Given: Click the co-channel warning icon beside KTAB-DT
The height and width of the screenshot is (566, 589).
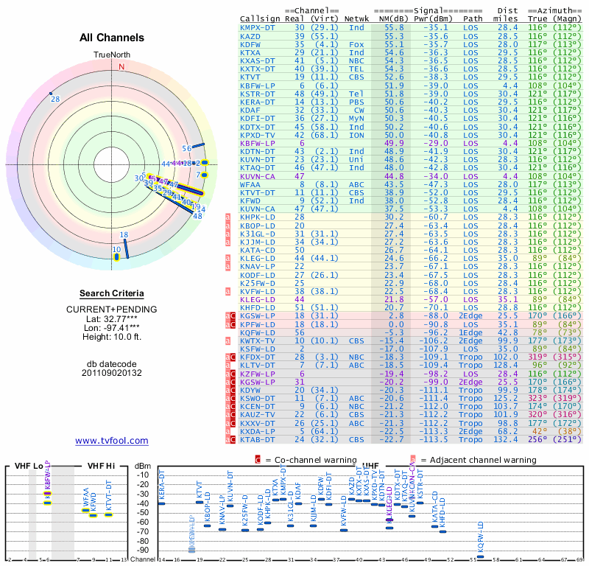Looking at the screenshot, I should pyautogui.click(x=228, y=439).
